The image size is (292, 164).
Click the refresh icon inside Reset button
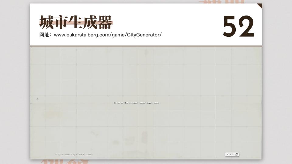pyautogui.click(x=237, y=155)
